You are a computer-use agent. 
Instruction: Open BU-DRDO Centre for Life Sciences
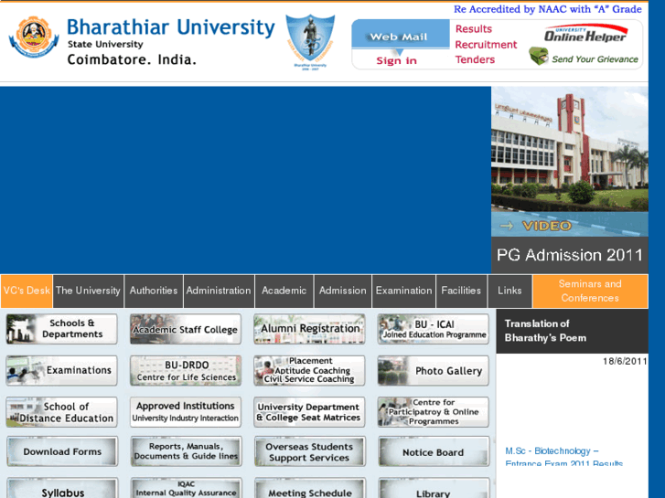tap(186, 370)
